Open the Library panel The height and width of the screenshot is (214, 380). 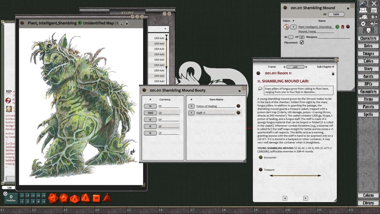[368, 203]
